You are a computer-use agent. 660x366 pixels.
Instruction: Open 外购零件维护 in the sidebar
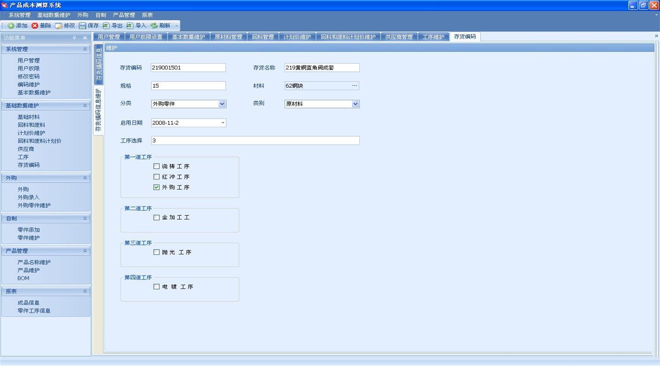tap(34, 205)
